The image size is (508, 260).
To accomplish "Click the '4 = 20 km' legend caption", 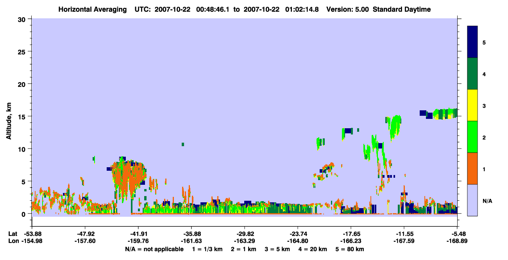I will (313, 249).
